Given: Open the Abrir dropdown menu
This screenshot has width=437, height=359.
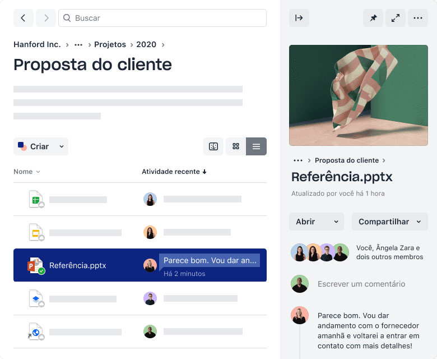Looking at the screenshot, I should tap(317, 222).
